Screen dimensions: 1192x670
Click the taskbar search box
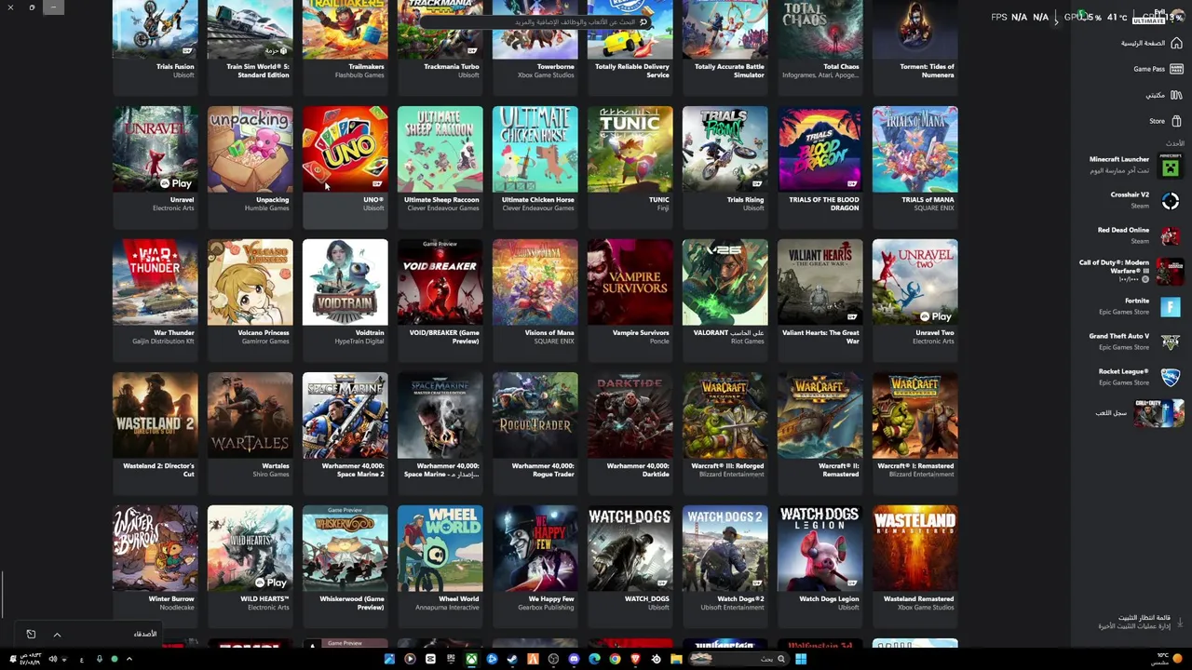[739, 659]
